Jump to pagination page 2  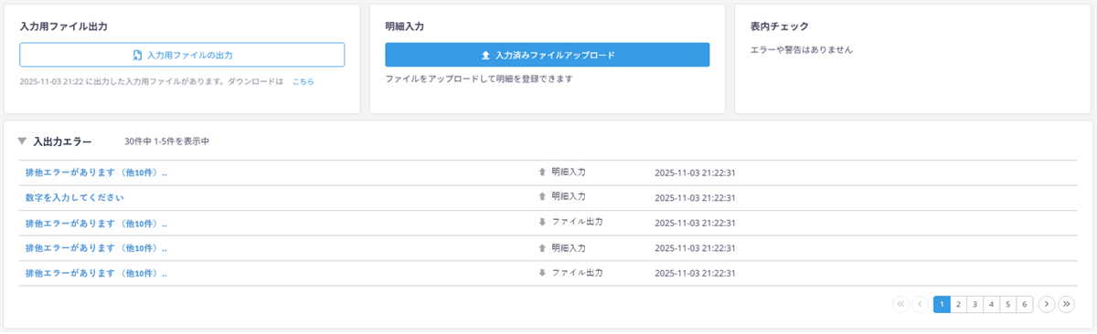pyautogui.click(x=958, y=305)
